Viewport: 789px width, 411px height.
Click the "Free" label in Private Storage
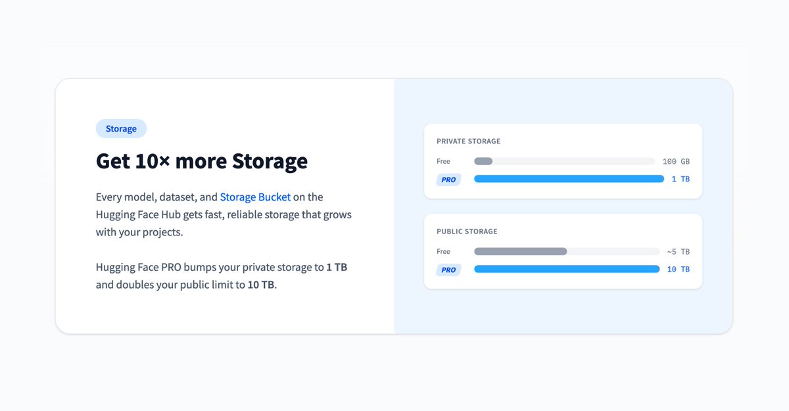point(444,162)
